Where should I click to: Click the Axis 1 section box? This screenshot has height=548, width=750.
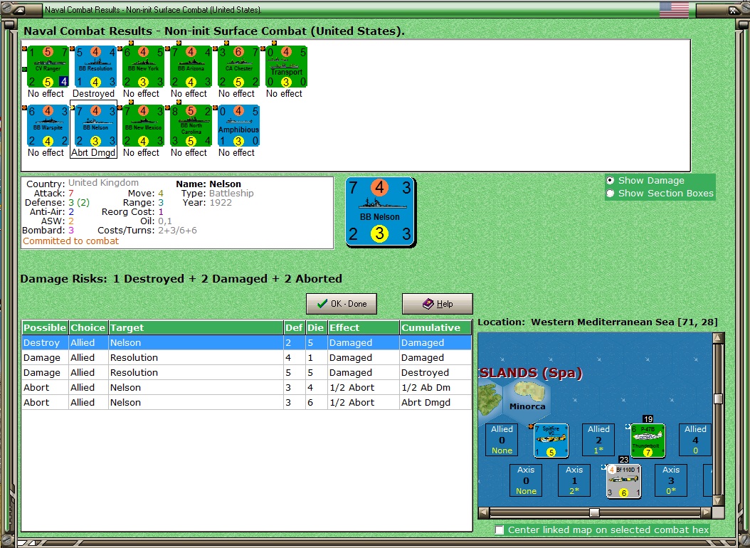point(574,480)
